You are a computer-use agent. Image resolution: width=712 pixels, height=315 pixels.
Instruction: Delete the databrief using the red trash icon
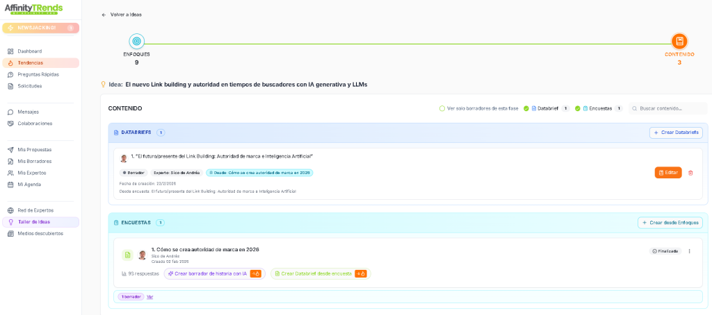[x=690, y=173]
